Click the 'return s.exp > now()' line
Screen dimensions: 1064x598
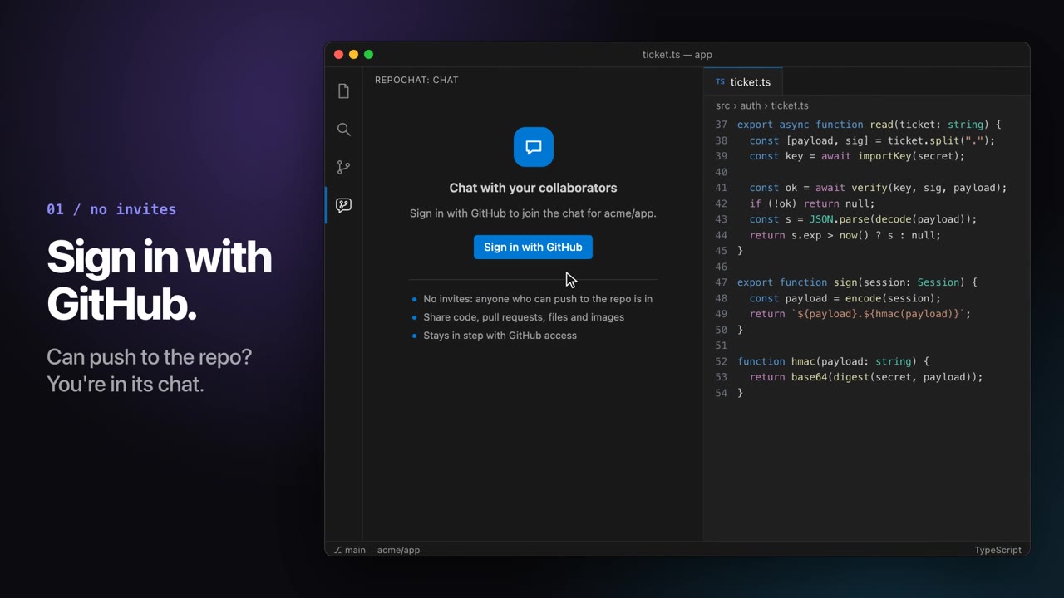pyautogui.click(x=845, y=235)
